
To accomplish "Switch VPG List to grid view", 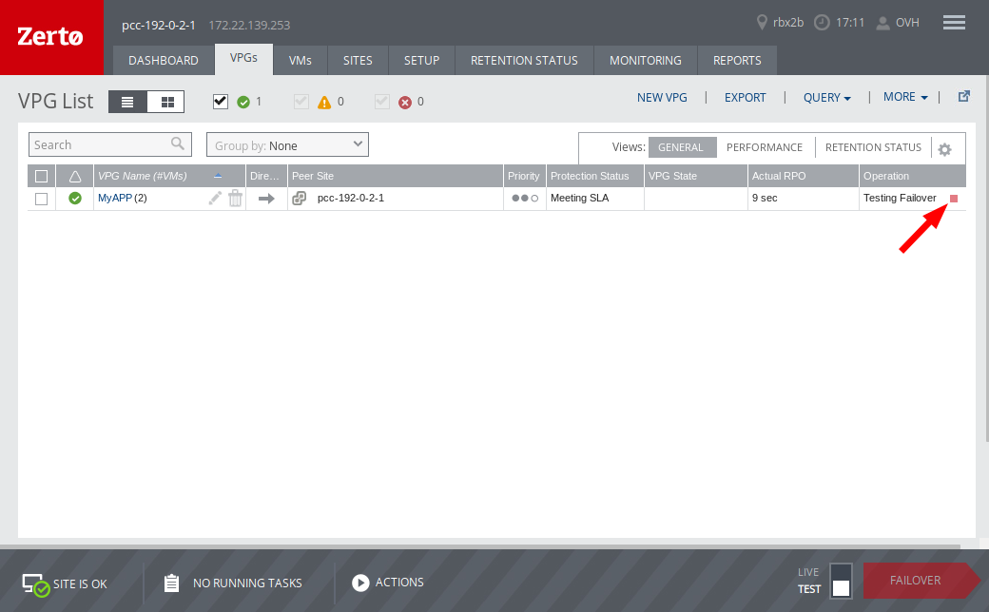I will (165, 102).
